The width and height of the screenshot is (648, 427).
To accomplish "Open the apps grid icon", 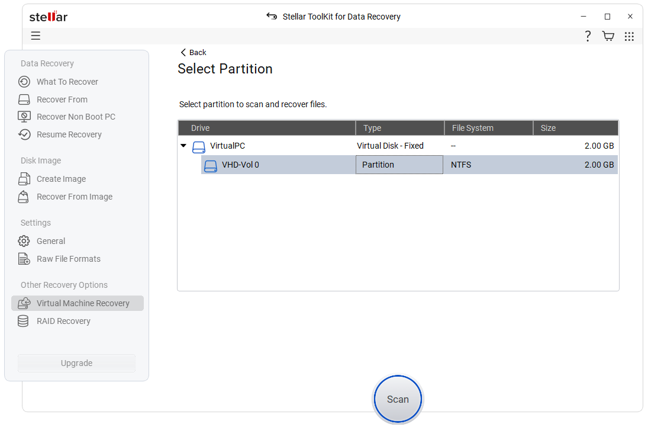I will tap(629, 36).
